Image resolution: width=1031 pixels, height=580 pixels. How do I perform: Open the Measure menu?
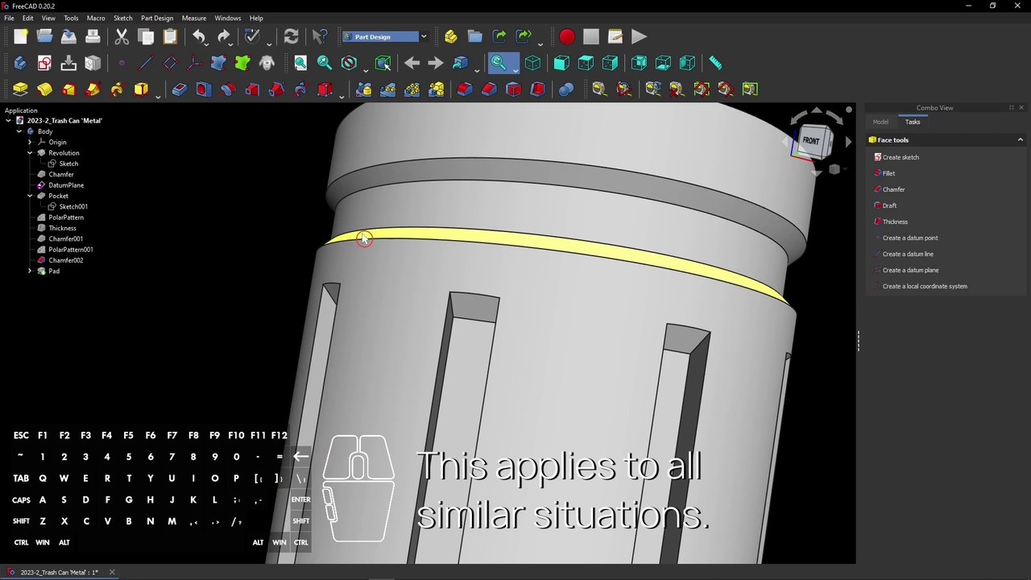pyautogui.click(x=193, y=18)
